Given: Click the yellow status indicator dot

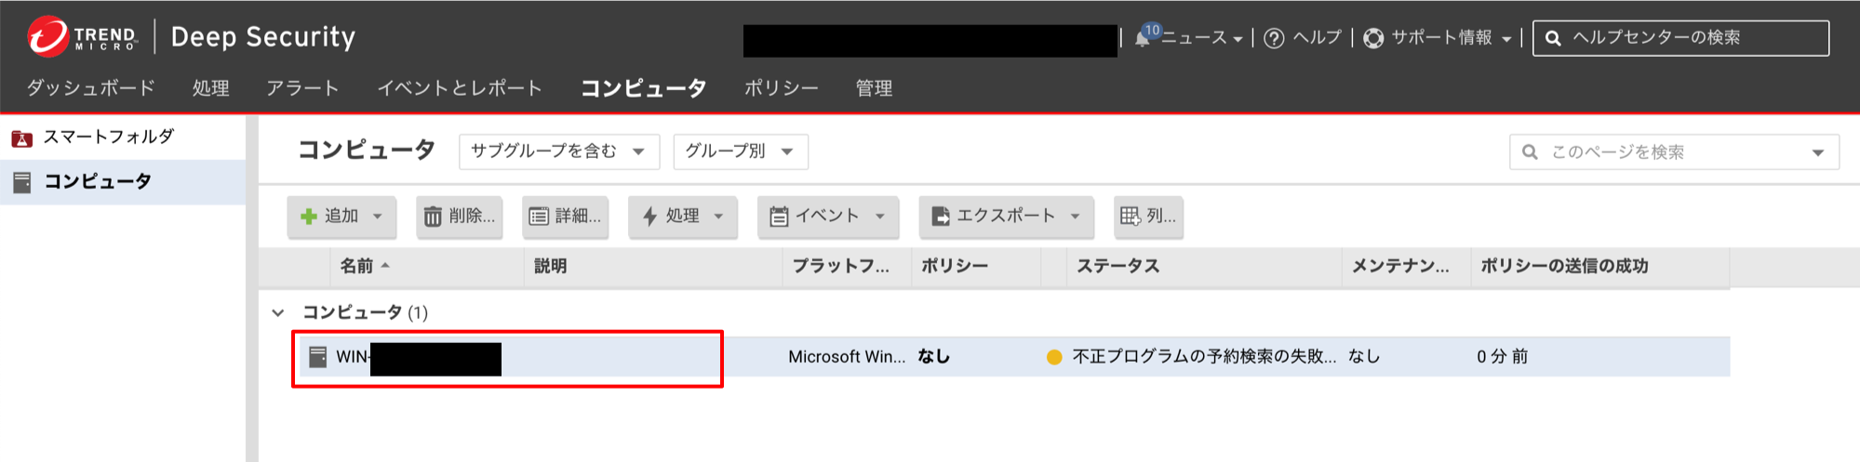Looking at the screenshot, I should pos(1054,357).
